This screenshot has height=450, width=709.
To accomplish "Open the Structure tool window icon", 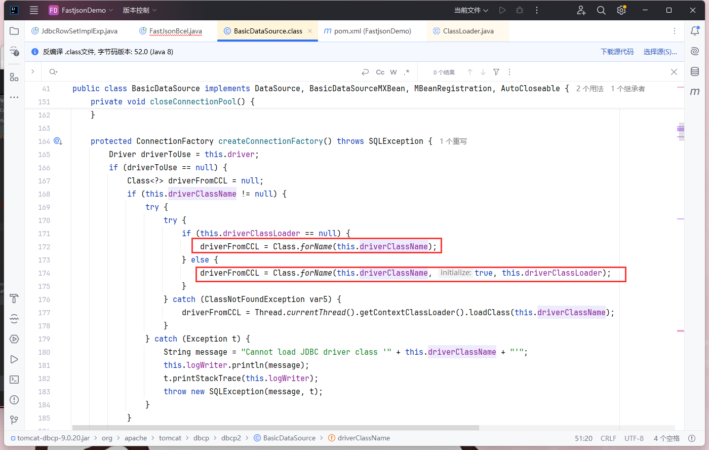I will 14,77.
